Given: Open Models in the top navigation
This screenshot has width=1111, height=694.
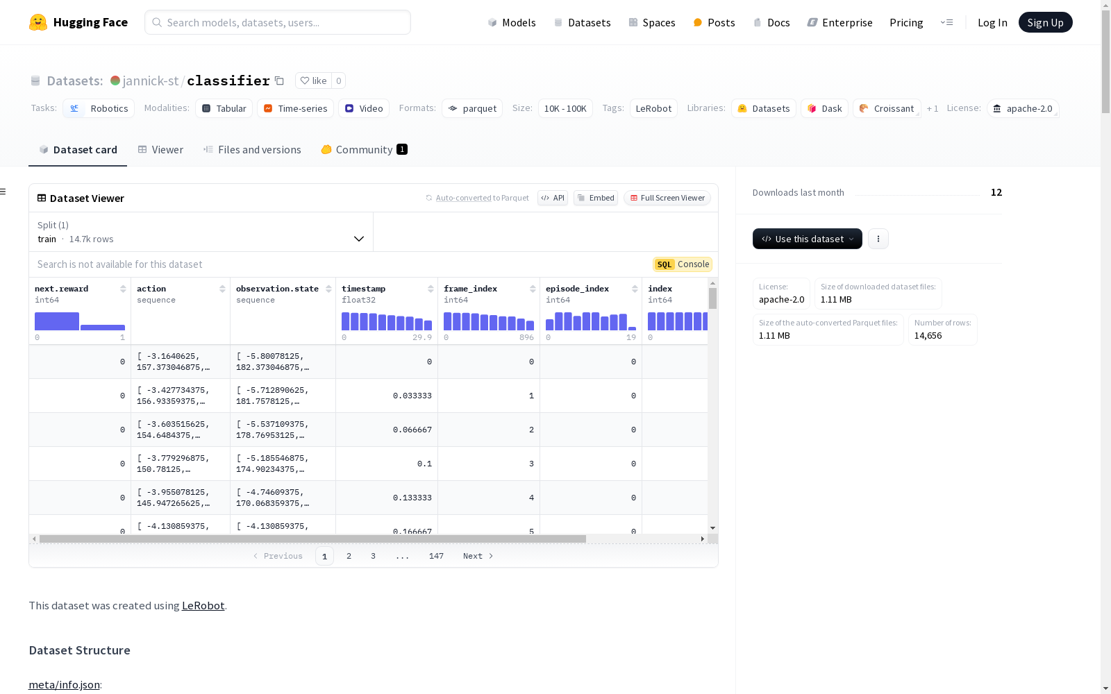Looking at the screenshot, I should click(x=512, y=22).
